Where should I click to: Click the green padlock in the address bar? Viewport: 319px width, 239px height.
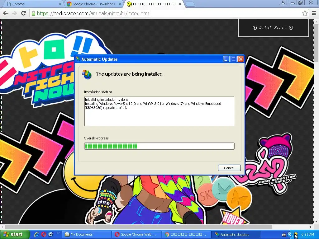(x=33, y=13)
